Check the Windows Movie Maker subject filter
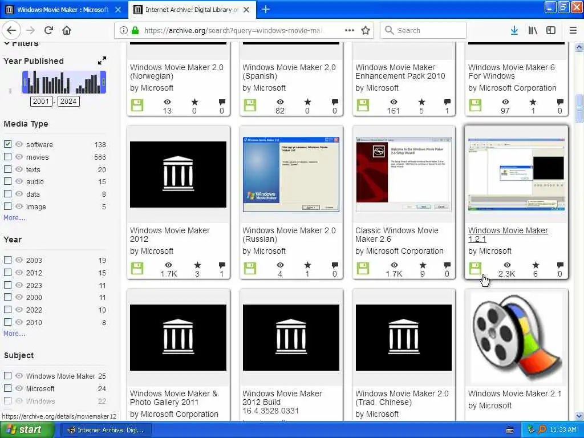 tap(7, 375)
